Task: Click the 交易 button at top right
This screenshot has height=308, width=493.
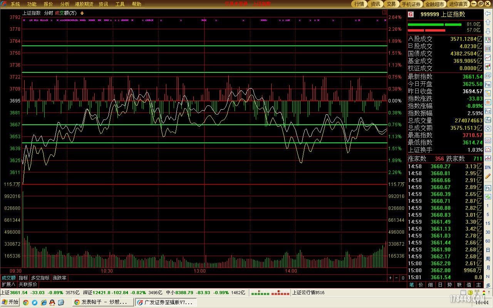Action: (391, 4)
